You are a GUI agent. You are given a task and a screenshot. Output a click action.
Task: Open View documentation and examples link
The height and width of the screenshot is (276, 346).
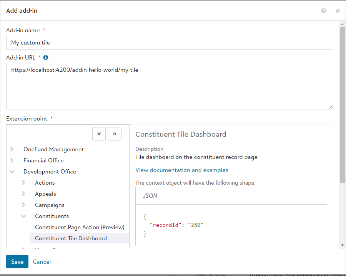(x=181, y=170)
